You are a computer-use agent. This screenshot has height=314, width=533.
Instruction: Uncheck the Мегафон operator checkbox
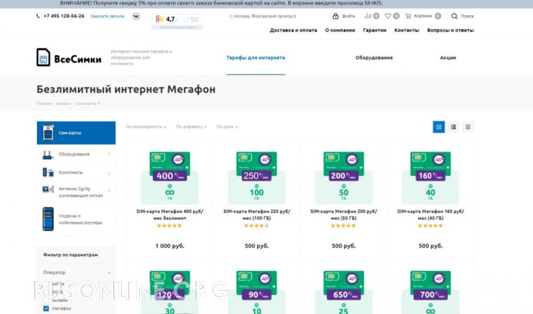[x=46, y=308]
